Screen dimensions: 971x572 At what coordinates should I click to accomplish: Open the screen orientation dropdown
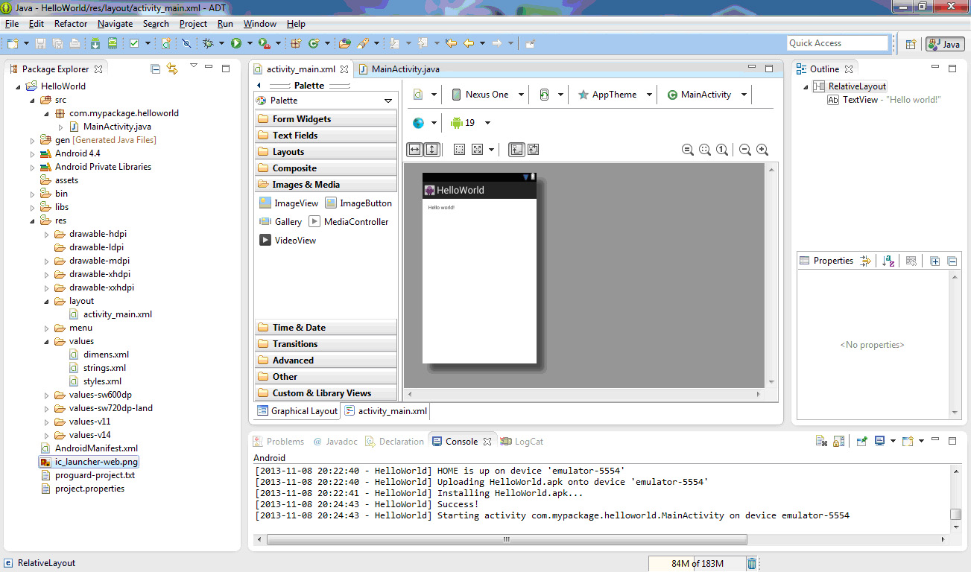click(x=550, y=95)
